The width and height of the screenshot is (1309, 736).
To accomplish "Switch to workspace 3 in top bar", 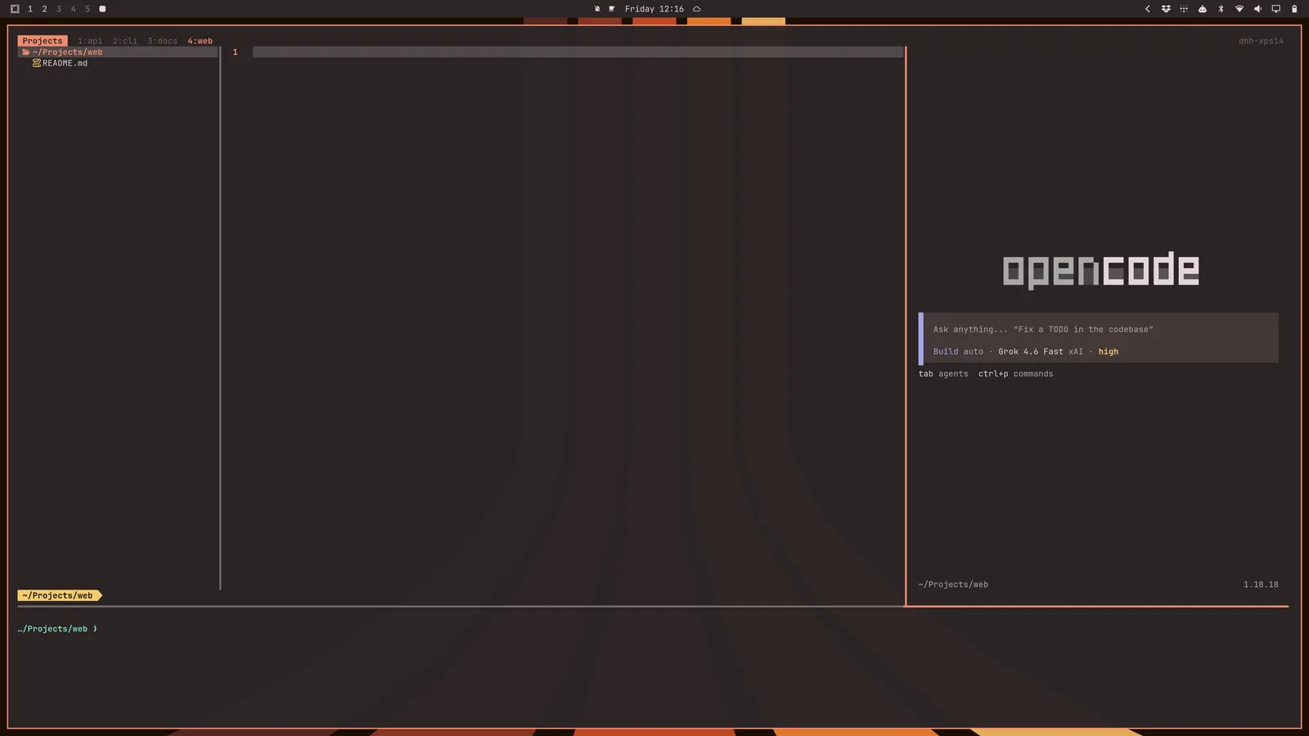I will (59, 9).
